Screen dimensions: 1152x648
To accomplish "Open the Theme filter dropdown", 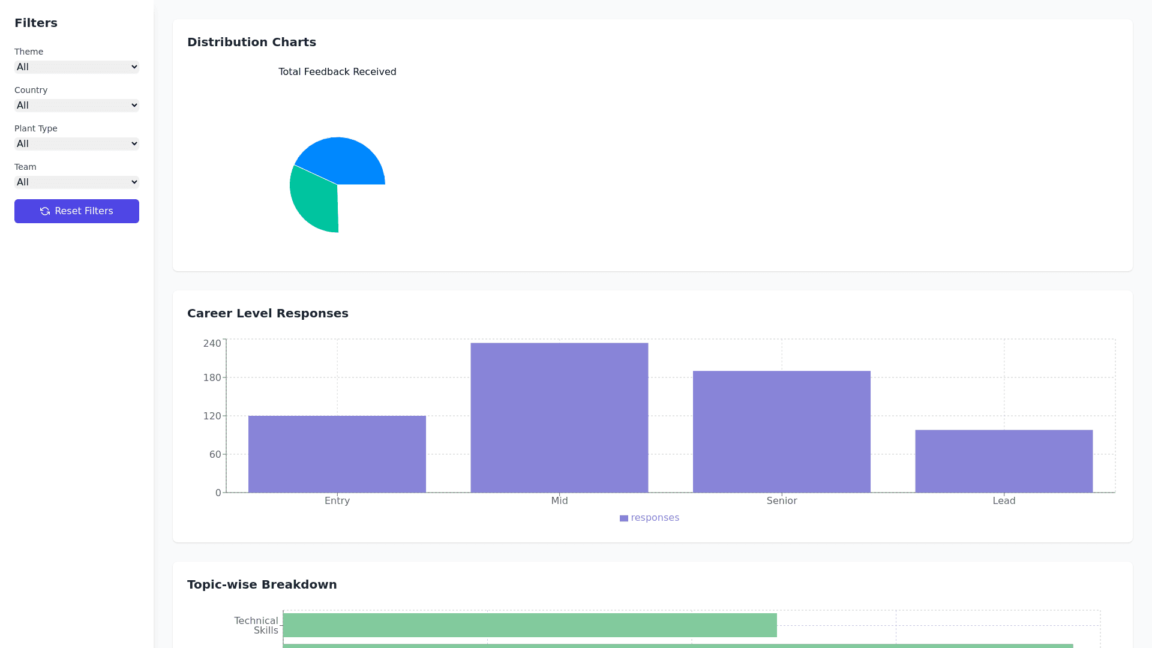I will tap(77, 67).
